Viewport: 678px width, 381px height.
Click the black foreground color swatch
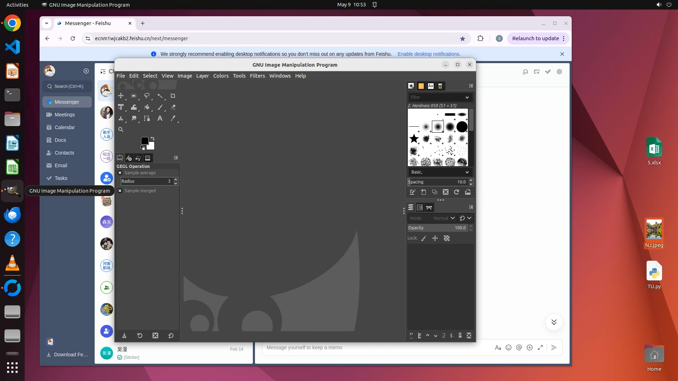pyautogui.click(x=144, y=141)
